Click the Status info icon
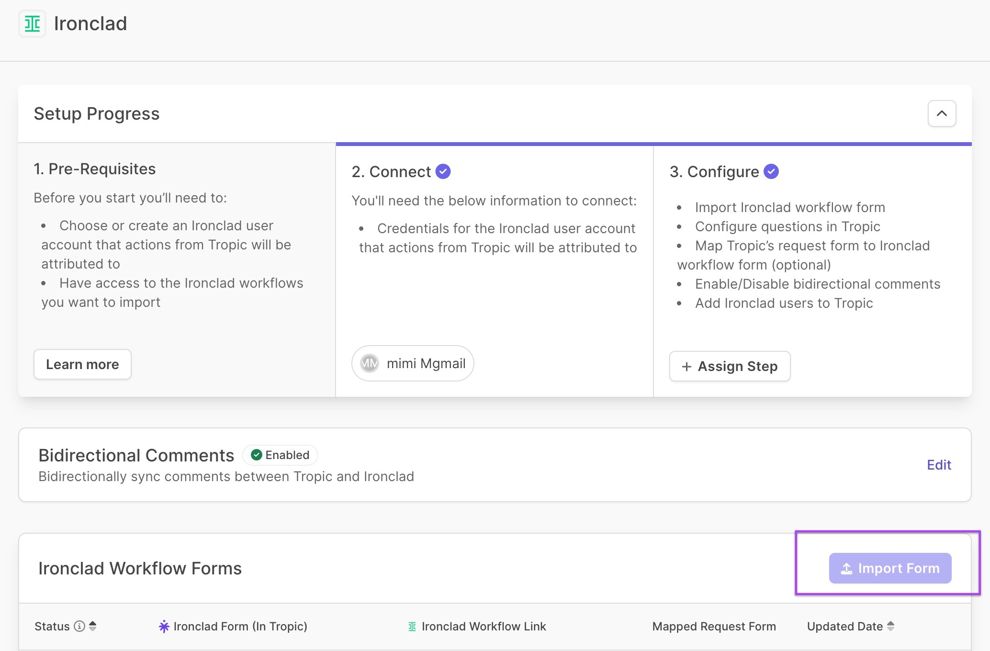Viewport: 990px width, 651px height. click(x=79, y=626)
